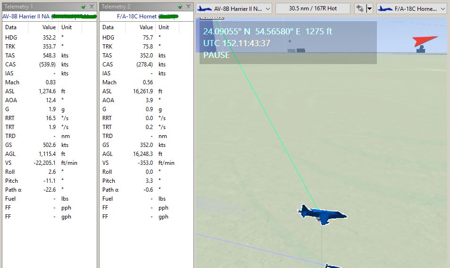
Task: Open the camera mode dropdown arrow
Action: coord(369,8)
